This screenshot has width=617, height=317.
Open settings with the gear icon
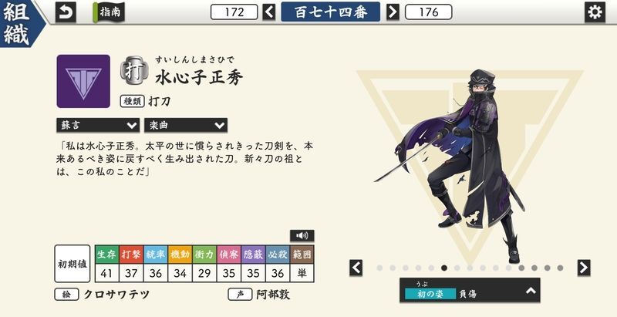tap(595, 12)
